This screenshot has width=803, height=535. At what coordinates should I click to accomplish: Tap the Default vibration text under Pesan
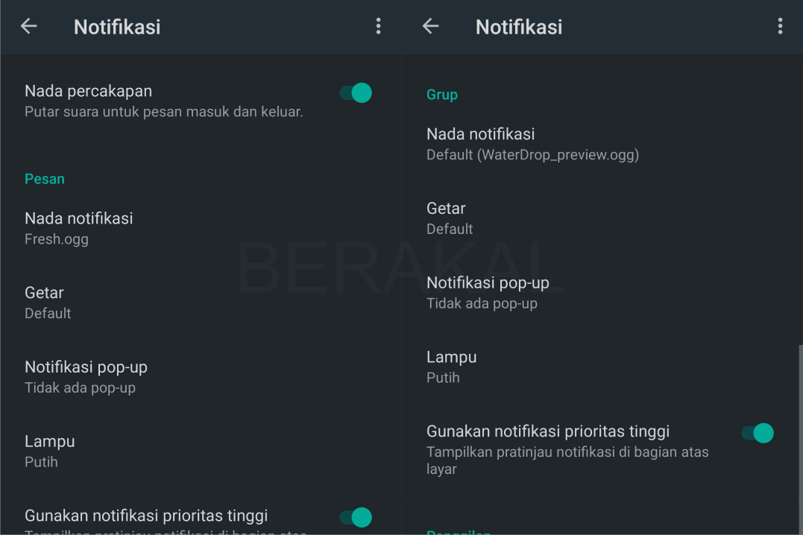(48, 313)
